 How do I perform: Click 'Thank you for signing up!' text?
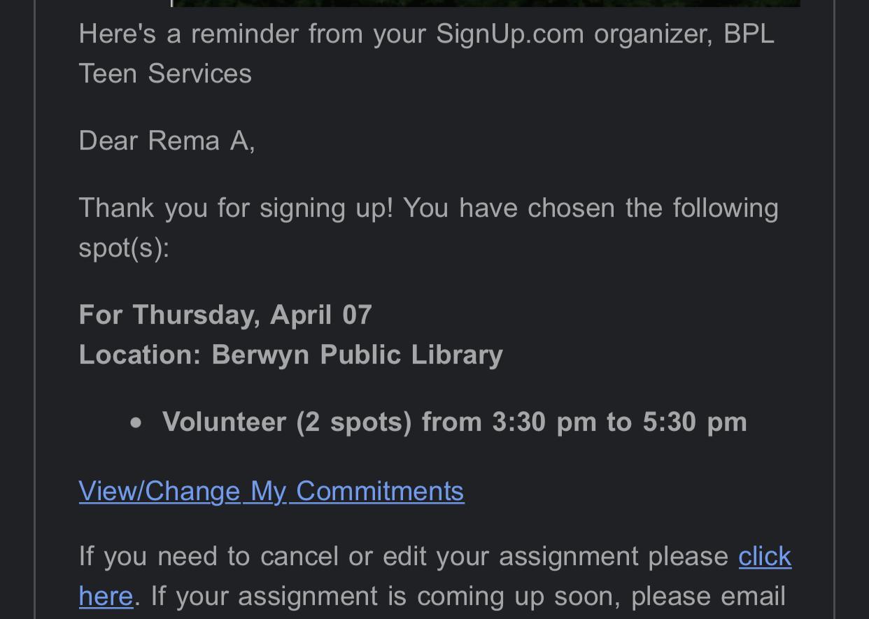236,208
